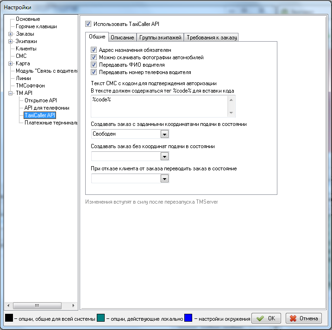
Task: Collapse the TM API tree node
Action: point(11,93)
